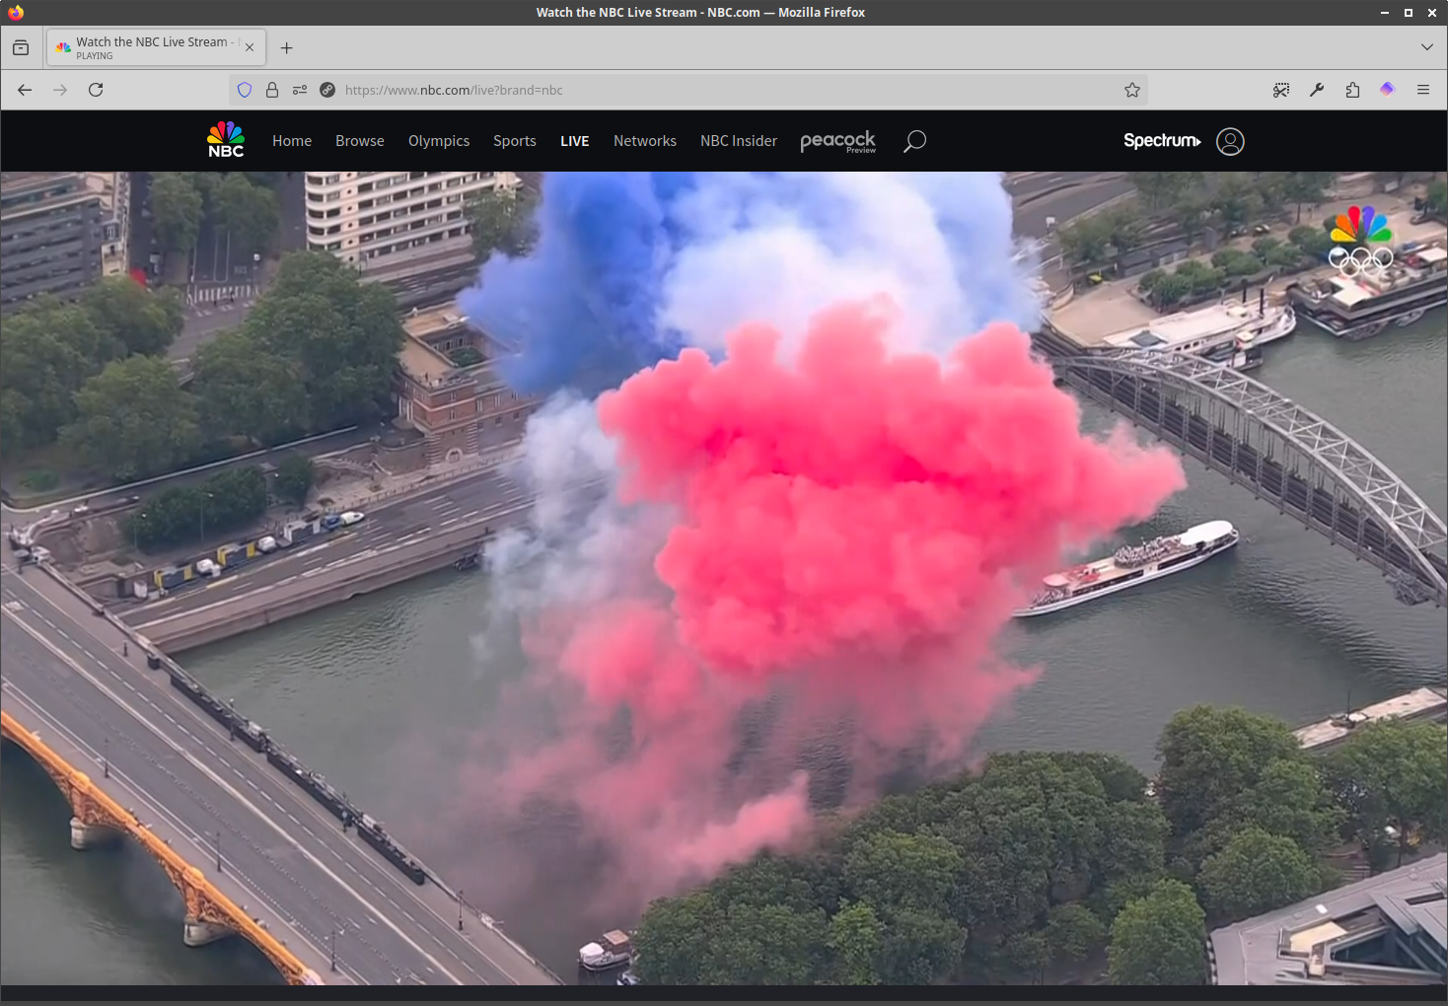This screenshot has height=1006, width=1448.
Task: Reload the page with the refresh icon
Action: point(96,90)
